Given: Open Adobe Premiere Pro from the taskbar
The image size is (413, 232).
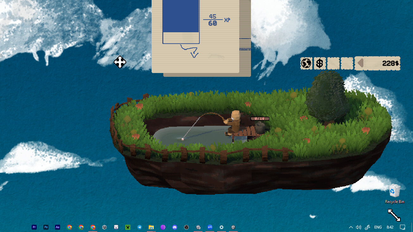Looking at the screenshot, I should (34, 227).
